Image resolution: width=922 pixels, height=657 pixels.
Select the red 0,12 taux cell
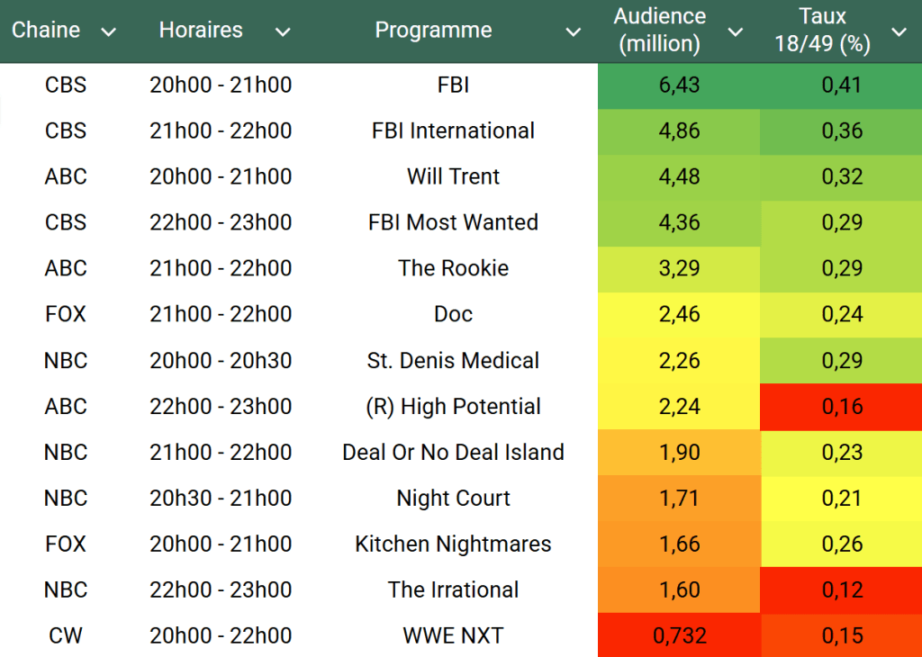point(841,590)
